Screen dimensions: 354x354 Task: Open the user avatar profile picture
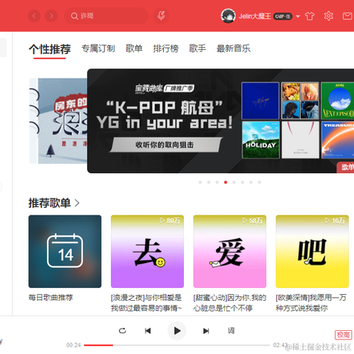pyautogui.click(x=228, y=16)
